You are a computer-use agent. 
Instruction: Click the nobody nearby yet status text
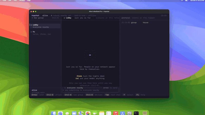pyautogui.click(x=62, y=16)
